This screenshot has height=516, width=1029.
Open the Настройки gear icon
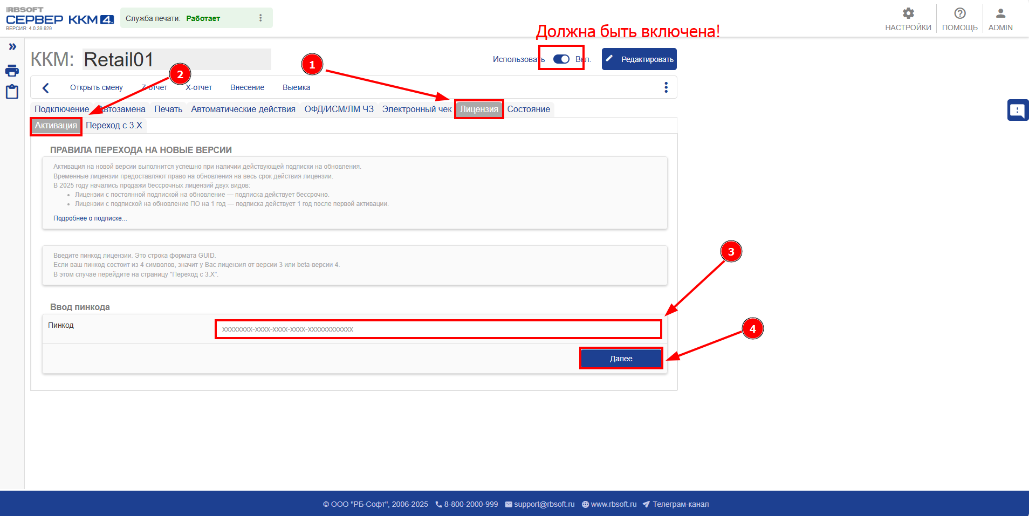tap(908, 14)
